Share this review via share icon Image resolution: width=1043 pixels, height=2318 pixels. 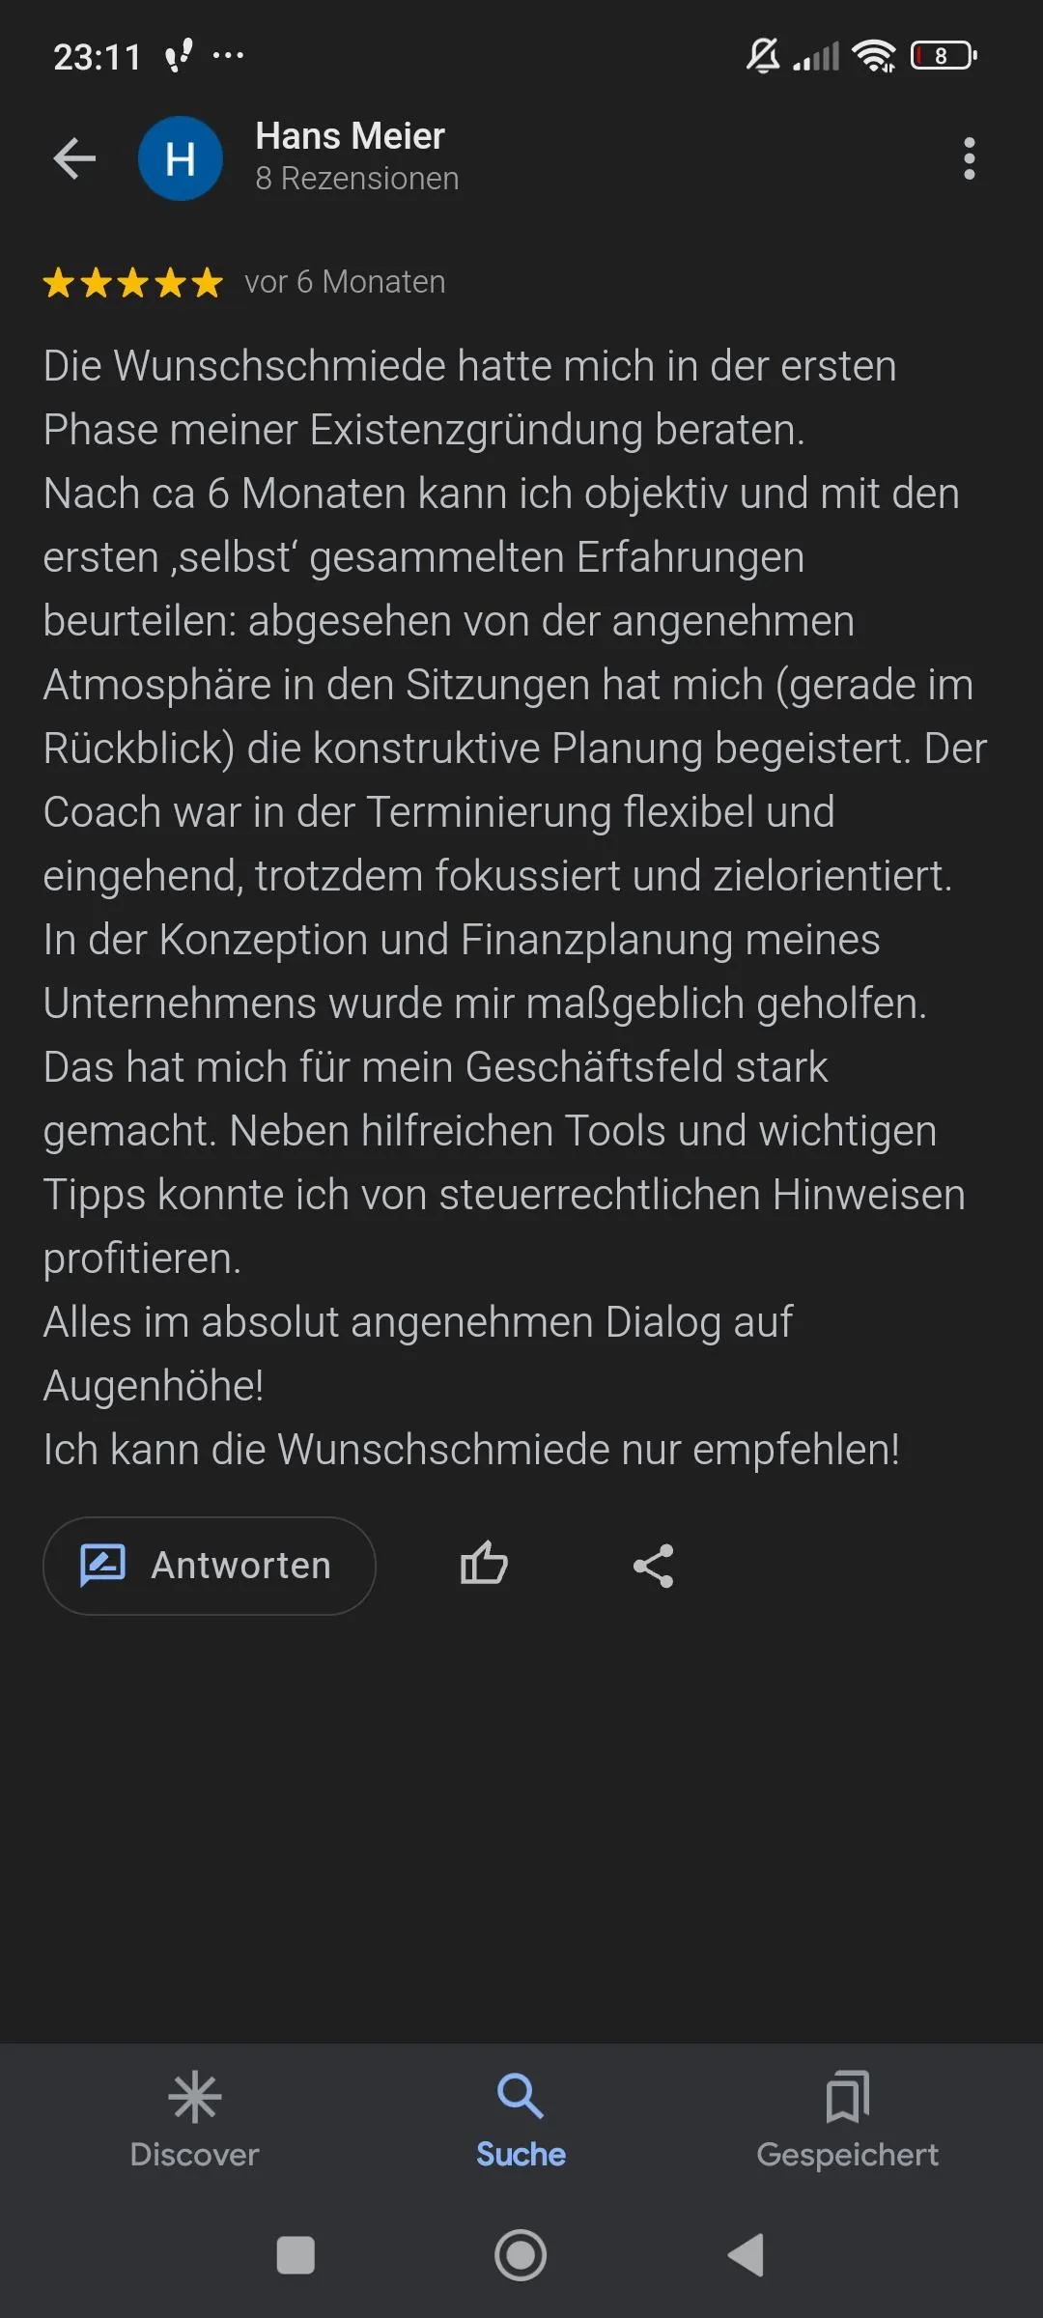pos(654,1566)
